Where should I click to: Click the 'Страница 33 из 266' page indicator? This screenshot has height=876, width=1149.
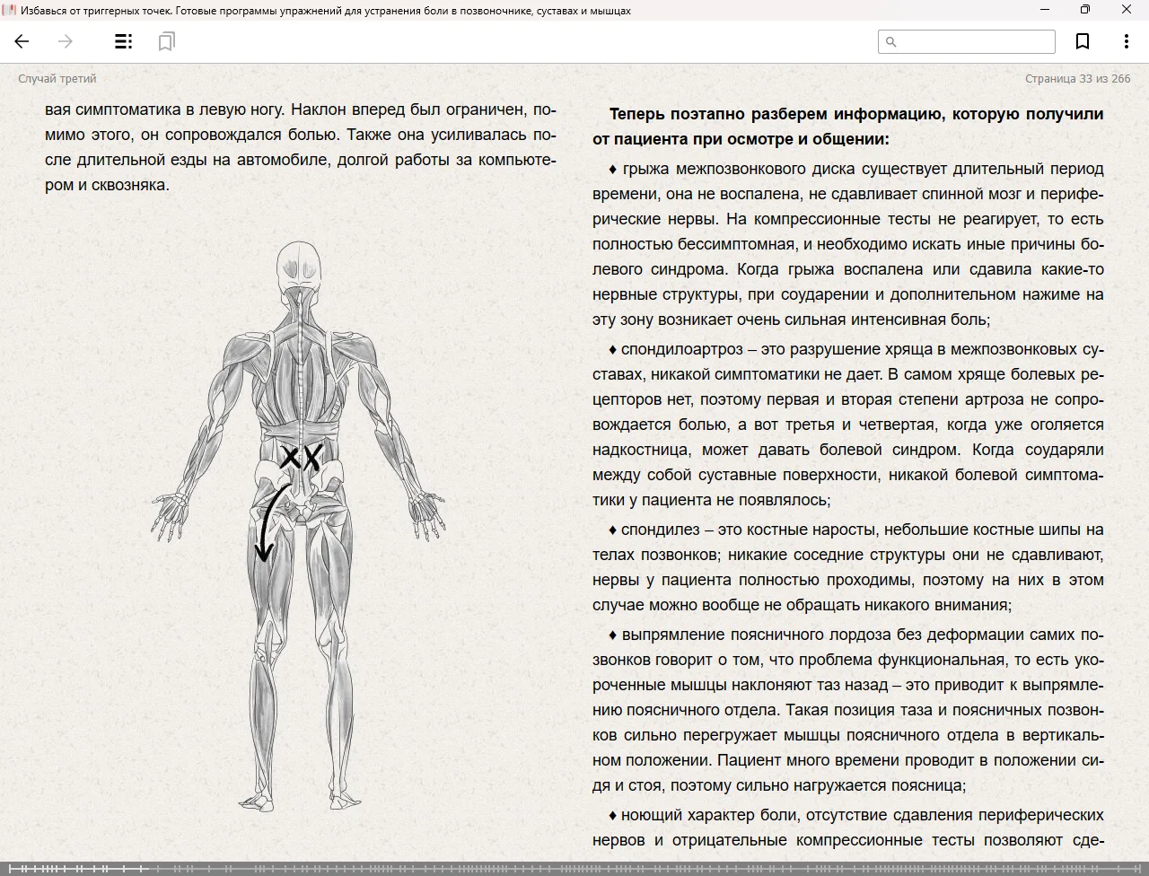[1077, 79]
